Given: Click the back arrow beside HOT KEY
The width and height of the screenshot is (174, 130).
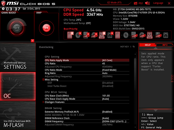Looking at the screenshot, I should [x=134, y=47].
